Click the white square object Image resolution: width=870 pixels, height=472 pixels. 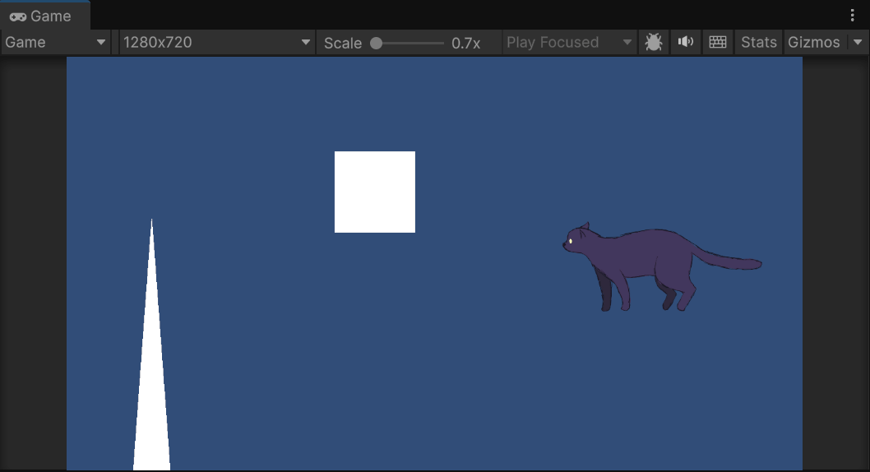click(x=374, y=192)
